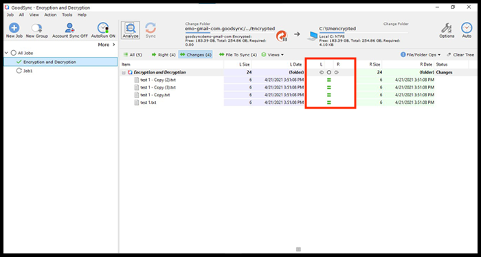Open the Tools menu
481x257 pixels.
pos(67,14)
